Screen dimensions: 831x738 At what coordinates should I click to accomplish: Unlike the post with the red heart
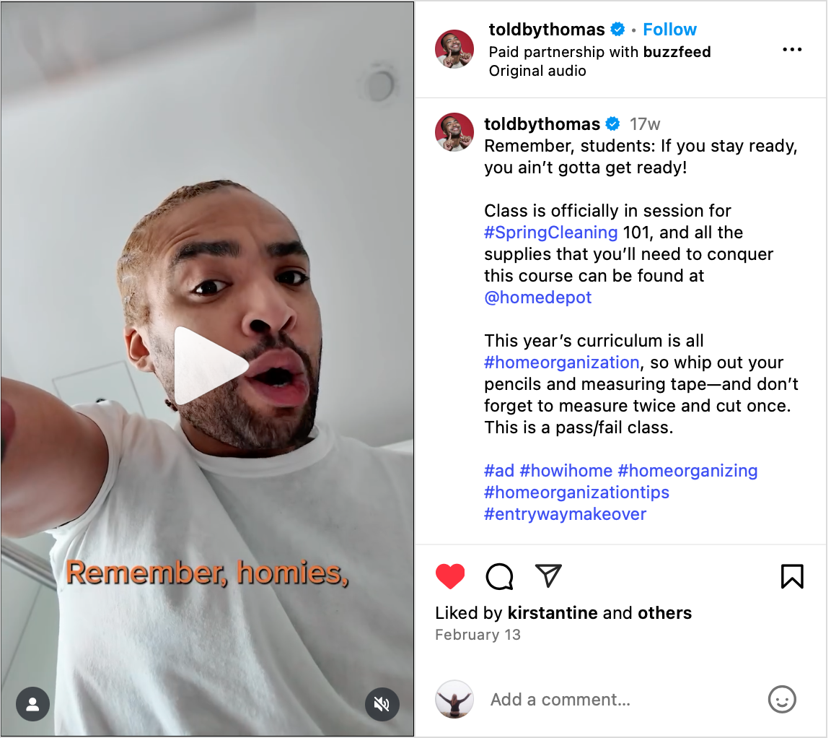450,576
